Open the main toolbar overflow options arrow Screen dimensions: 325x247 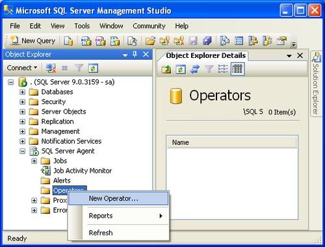[294, 44]
